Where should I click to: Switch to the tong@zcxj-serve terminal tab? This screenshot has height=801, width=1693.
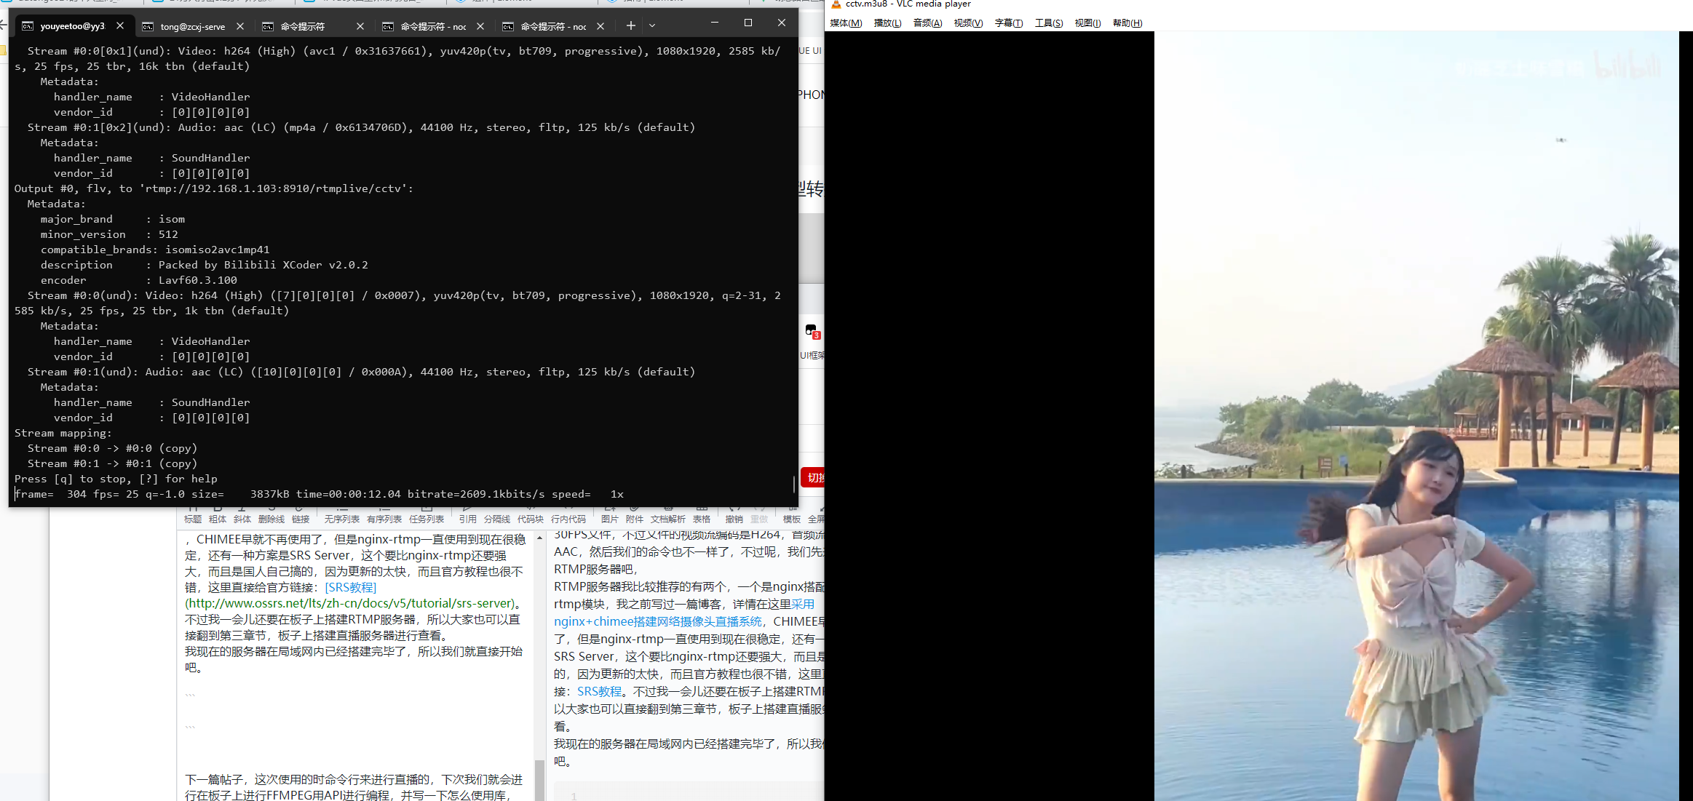(191, 26)
